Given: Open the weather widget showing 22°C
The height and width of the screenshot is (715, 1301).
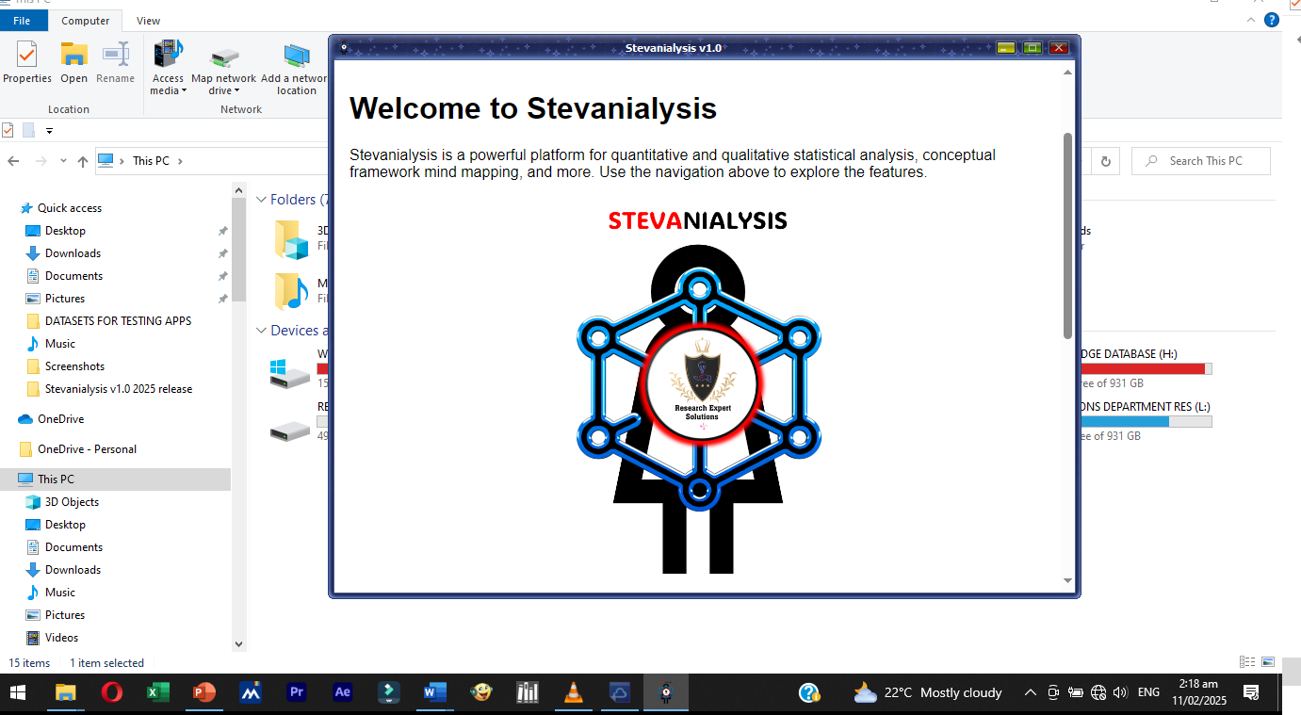Looking at the screenshot, I should (928, 692).
